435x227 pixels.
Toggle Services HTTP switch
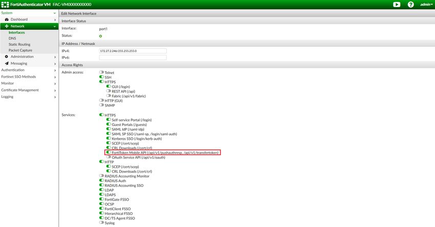[101, 162]
